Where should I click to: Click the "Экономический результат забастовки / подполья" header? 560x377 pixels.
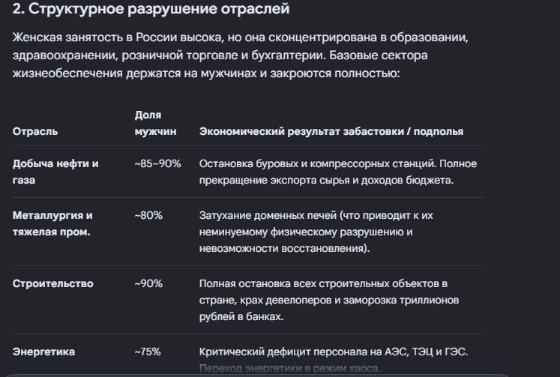(x=331, y=131)
